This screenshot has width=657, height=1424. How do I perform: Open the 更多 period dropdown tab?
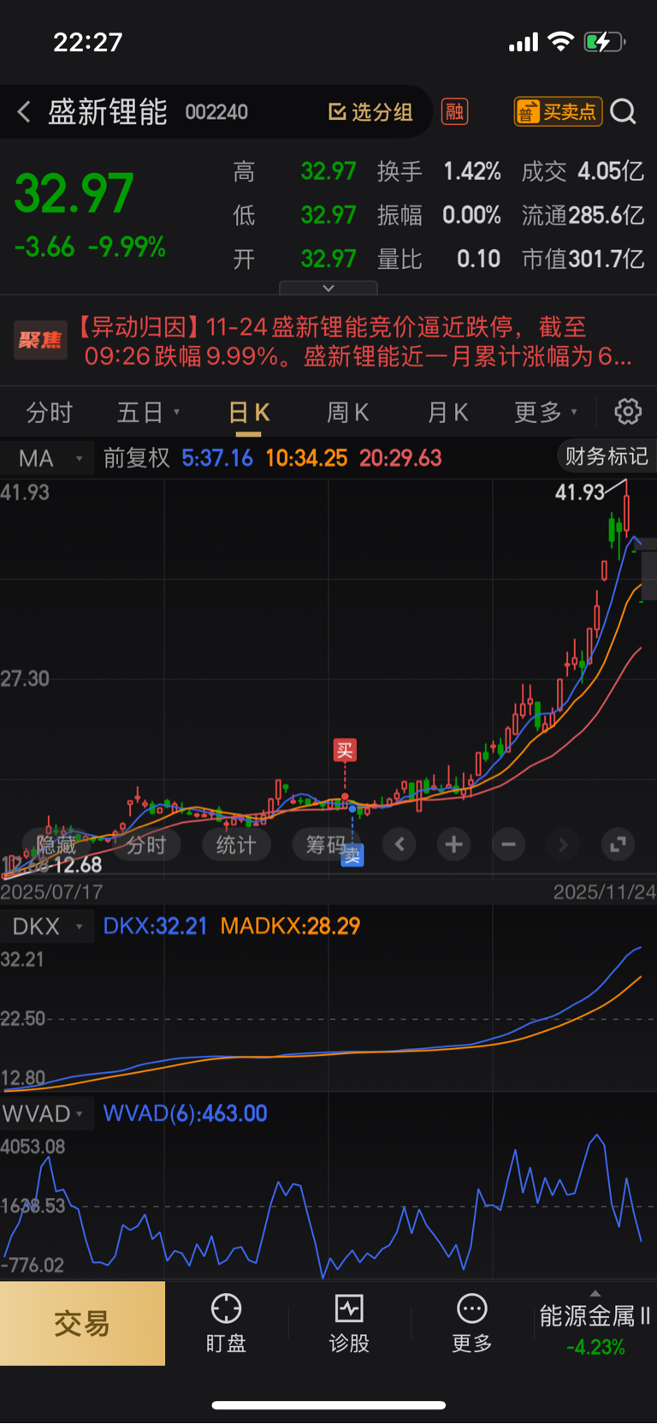pyautogui.click(x=546, y=413)
